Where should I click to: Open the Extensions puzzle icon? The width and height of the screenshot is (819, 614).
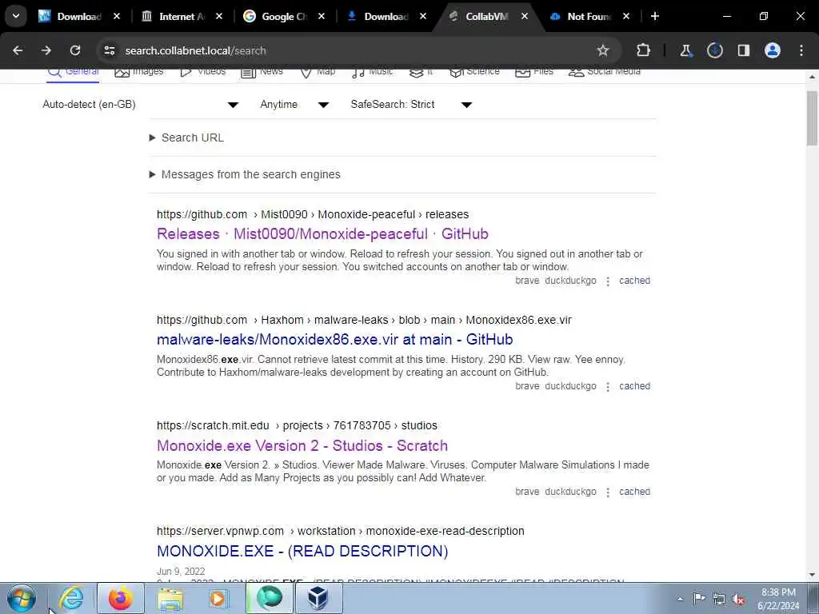tap(644, 50)
